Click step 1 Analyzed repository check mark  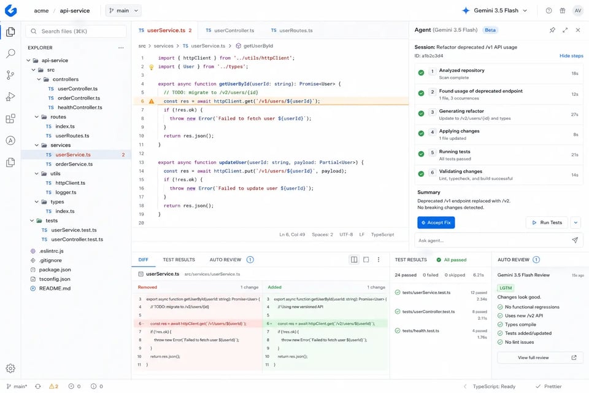coord(421,72)
